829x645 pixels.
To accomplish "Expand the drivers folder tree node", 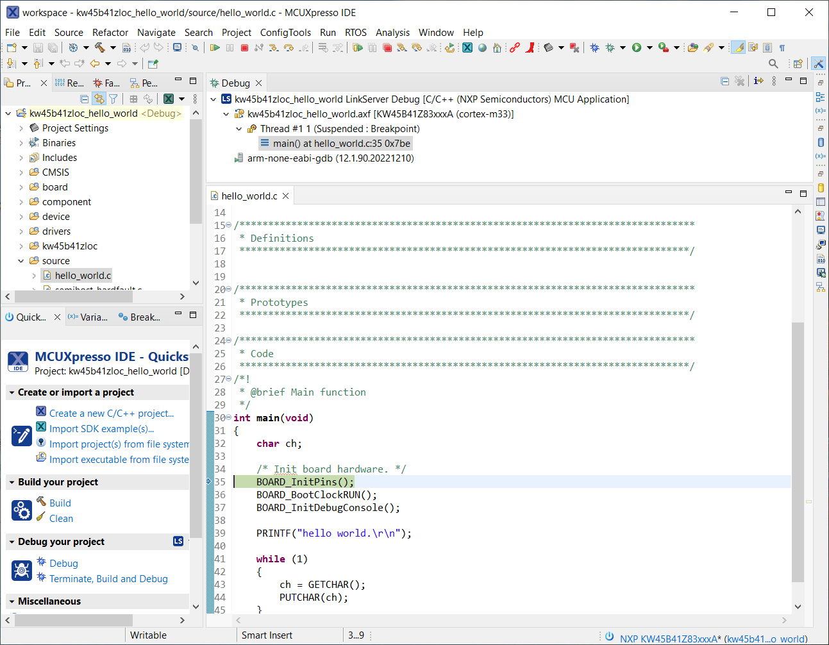I will 21,231.
